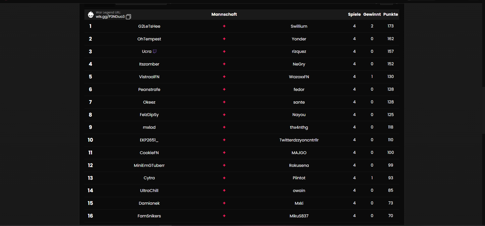Select teammate name fedor
The height and width of the screenshot is (226, 485).
click(299, 90)
